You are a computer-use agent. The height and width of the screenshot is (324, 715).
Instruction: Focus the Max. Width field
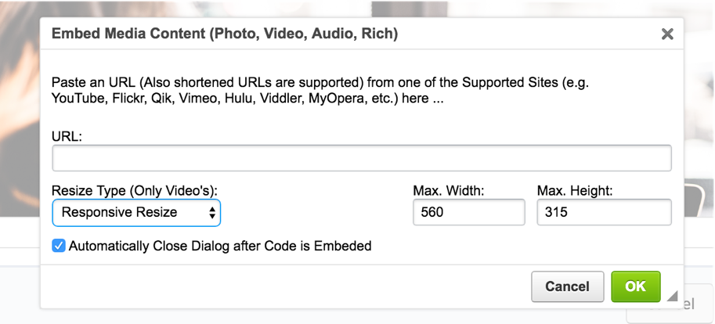[x=468, y=212]
